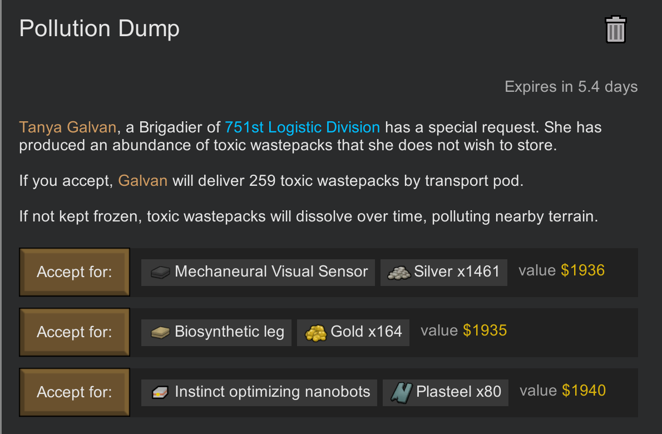662x434 pixels.
Task: Click the Instinct optimizing nanobots icon
Action: [160, 393]
